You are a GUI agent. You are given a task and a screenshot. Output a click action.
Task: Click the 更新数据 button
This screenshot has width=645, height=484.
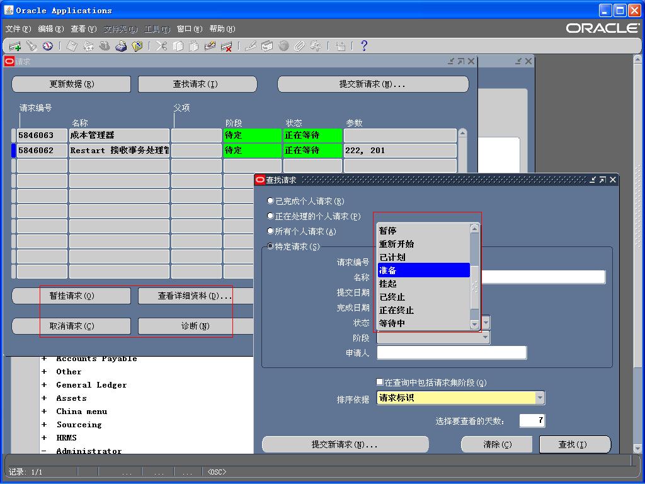click(72, 84)
